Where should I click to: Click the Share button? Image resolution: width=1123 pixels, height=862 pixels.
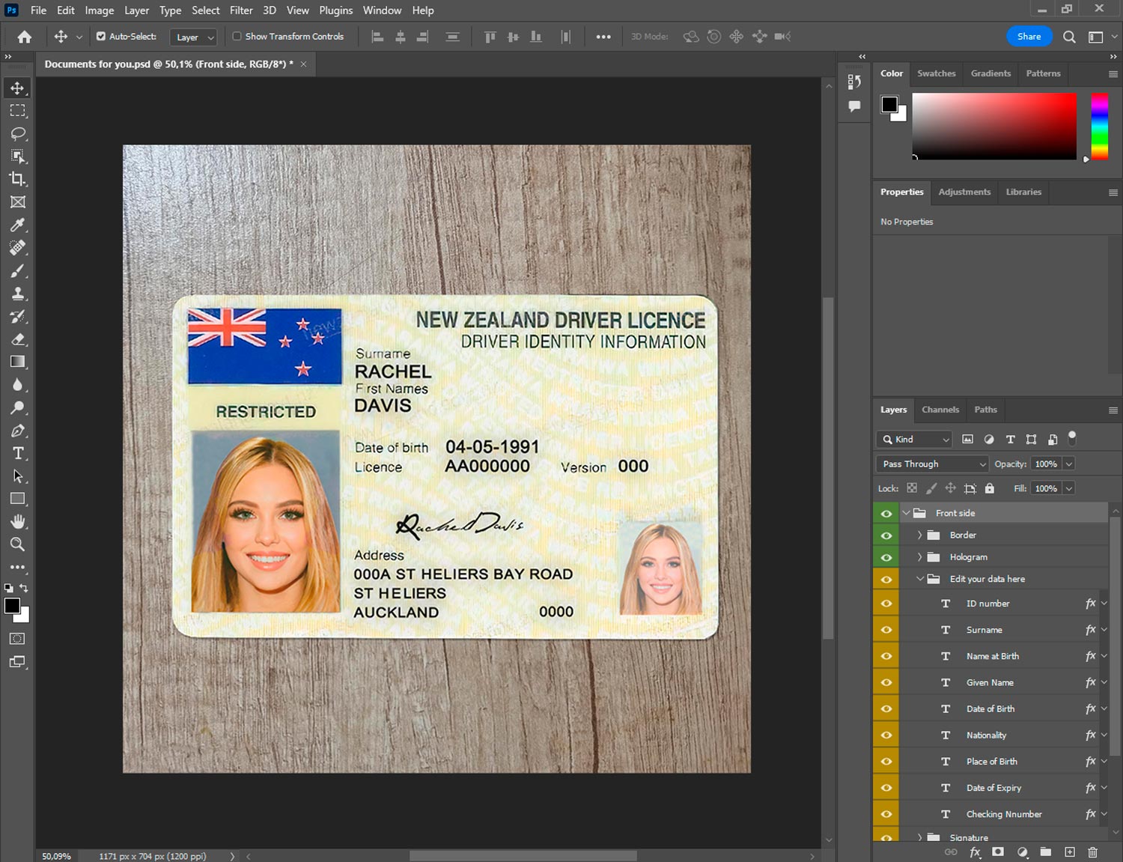pos(1029,37)
